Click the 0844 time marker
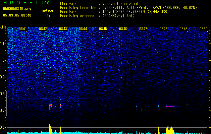 click(83, 29)
